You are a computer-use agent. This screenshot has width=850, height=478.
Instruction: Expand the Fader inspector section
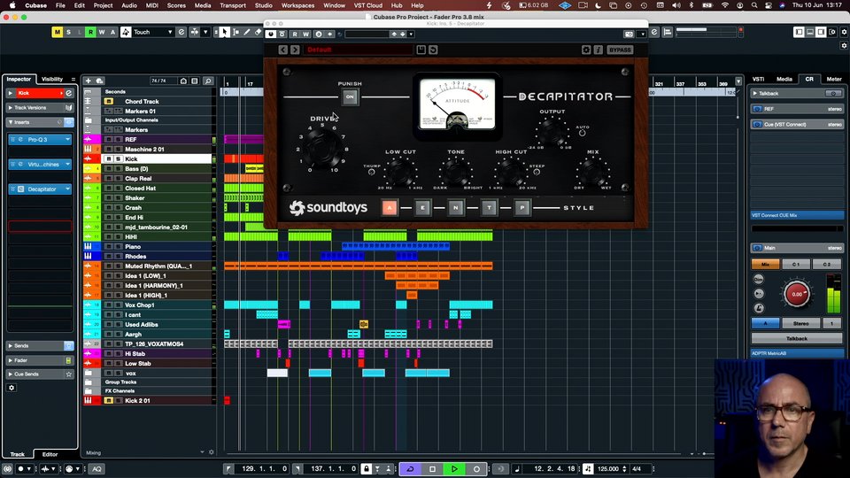point(11,360)
